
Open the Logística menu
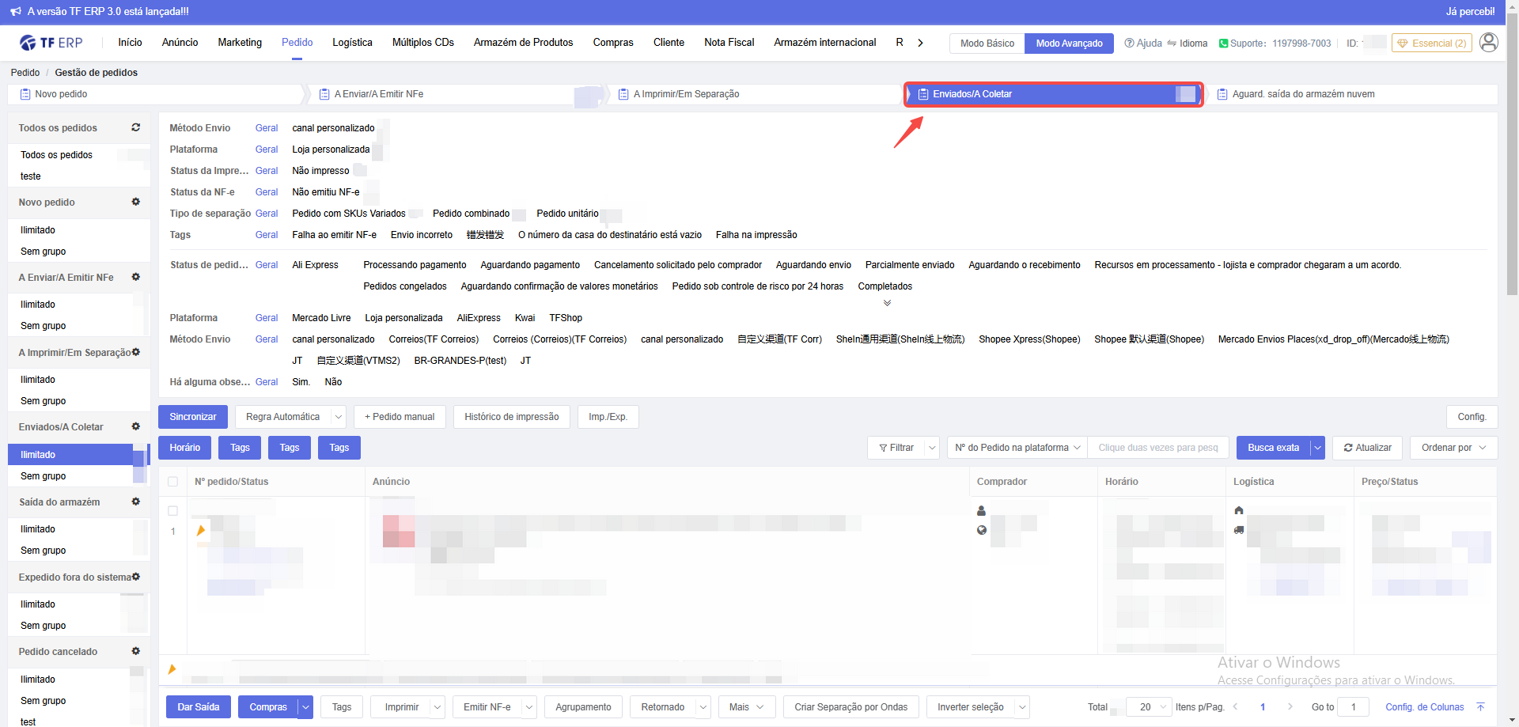(352, 43)
